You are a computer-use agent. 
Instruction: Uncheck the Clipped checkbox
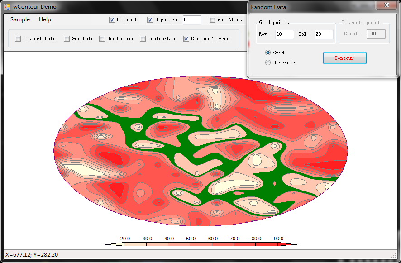[x=112, y=20]
